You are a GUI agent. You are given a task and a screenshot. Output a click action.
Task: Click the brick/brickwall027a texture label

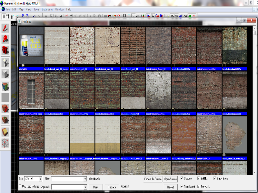[x=235, y=69]
